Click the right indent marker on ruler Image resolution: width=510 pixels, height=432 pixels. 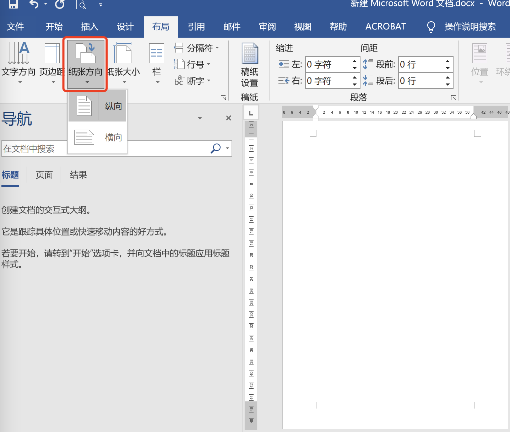[x=473, y=116]
